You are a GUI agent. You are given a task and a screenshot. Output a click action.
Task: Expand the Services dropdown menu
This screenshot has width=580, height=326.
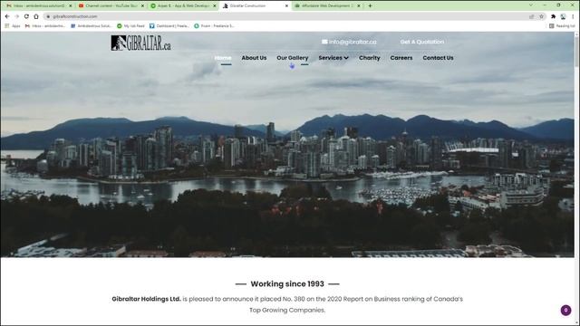tap(333, 58)
